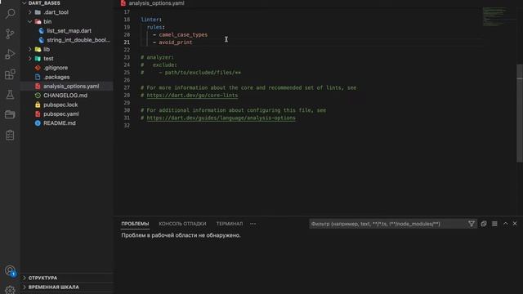Open the .gitignore file

tap(56, 68)
